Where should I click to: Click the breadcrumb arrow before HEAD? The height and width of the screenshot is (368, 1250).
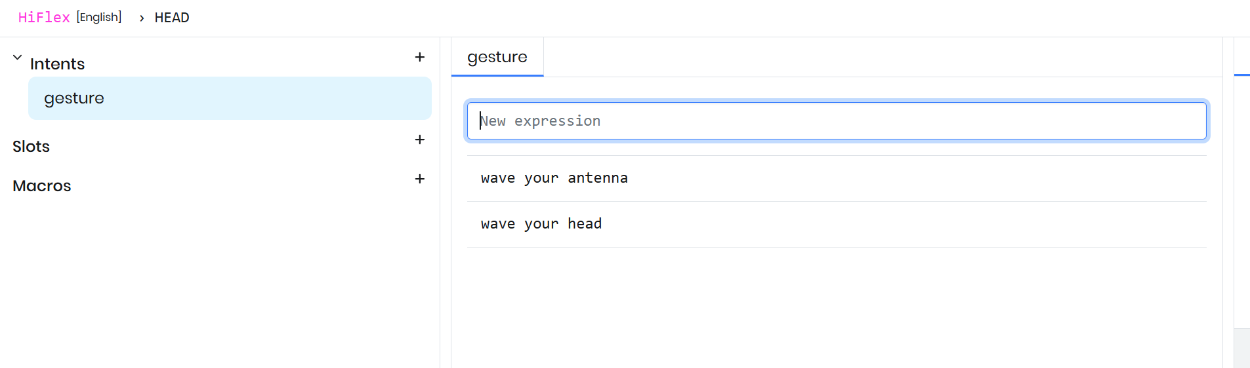point(142,18)
